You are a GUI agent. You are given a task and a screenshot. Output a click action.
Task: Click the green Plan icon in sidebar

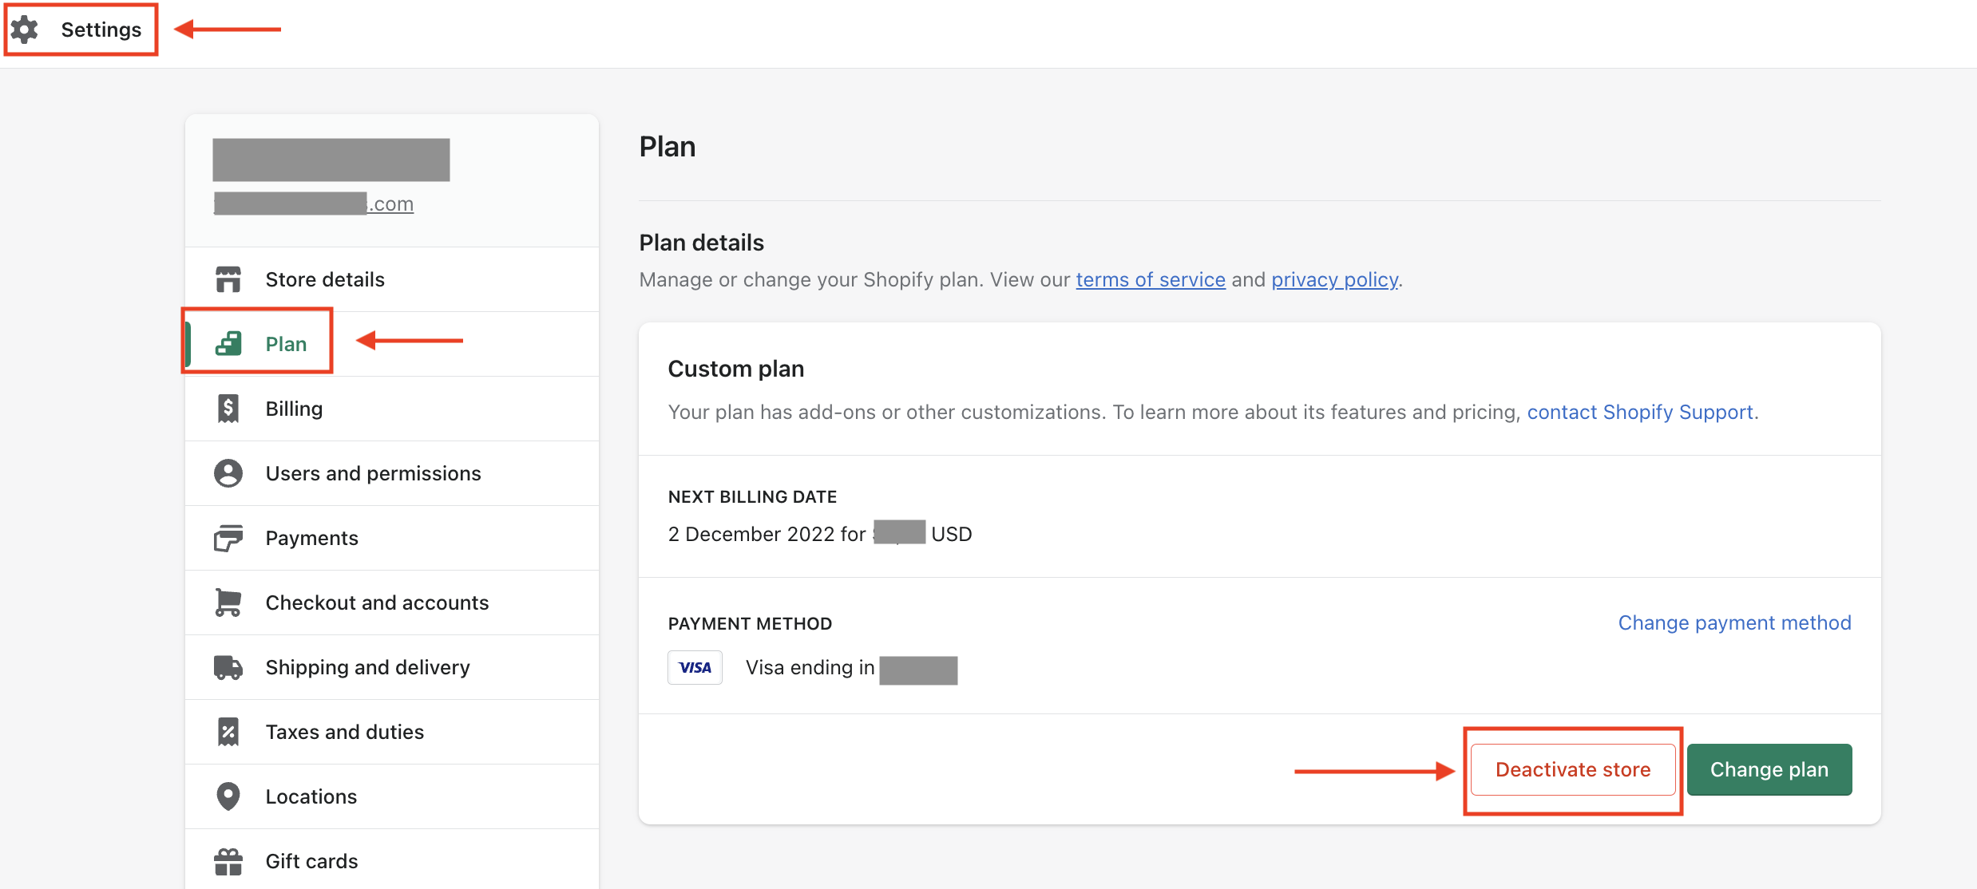coord(228,344)
